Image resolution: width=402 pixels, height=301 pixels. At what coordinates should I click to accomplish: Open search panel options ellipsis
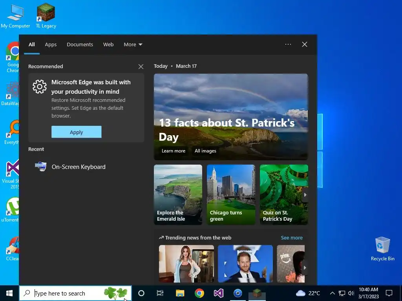288,44
